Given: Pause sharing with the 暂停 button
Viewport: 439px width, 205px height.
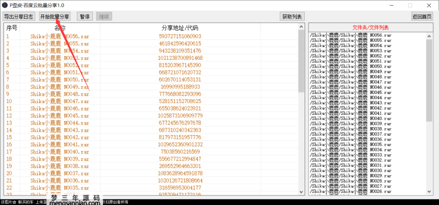Looking at the screenshot, I should coord(84,17).
